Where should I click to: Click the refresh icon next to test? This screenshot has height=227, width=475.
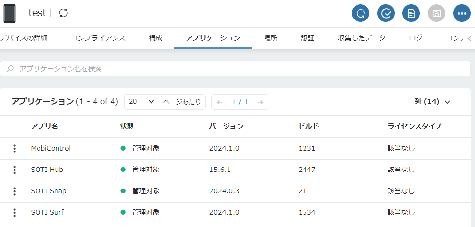coord(63,13)
